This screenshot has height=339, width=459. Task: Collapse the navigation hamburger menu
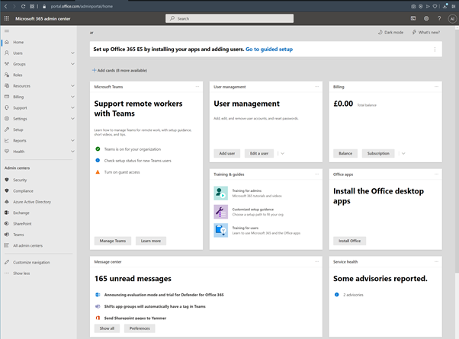[7, 30]
